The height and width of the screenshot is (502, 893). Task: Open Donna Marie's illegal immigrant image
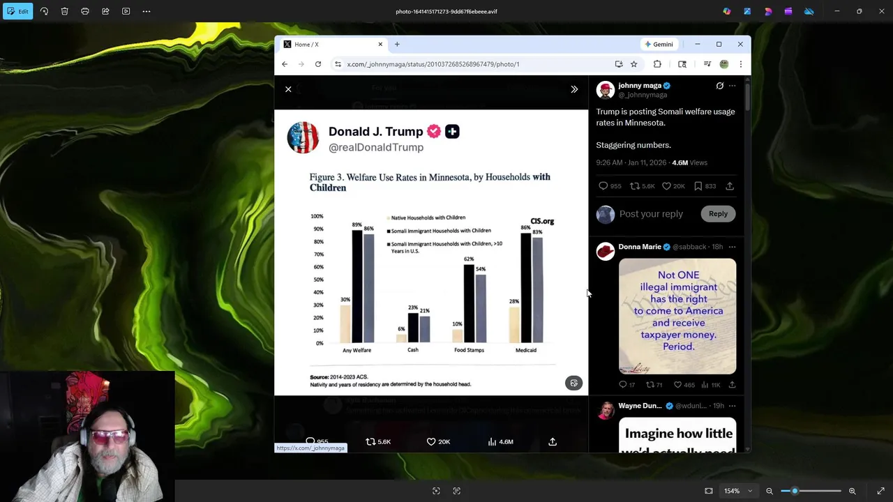(677, 317)
